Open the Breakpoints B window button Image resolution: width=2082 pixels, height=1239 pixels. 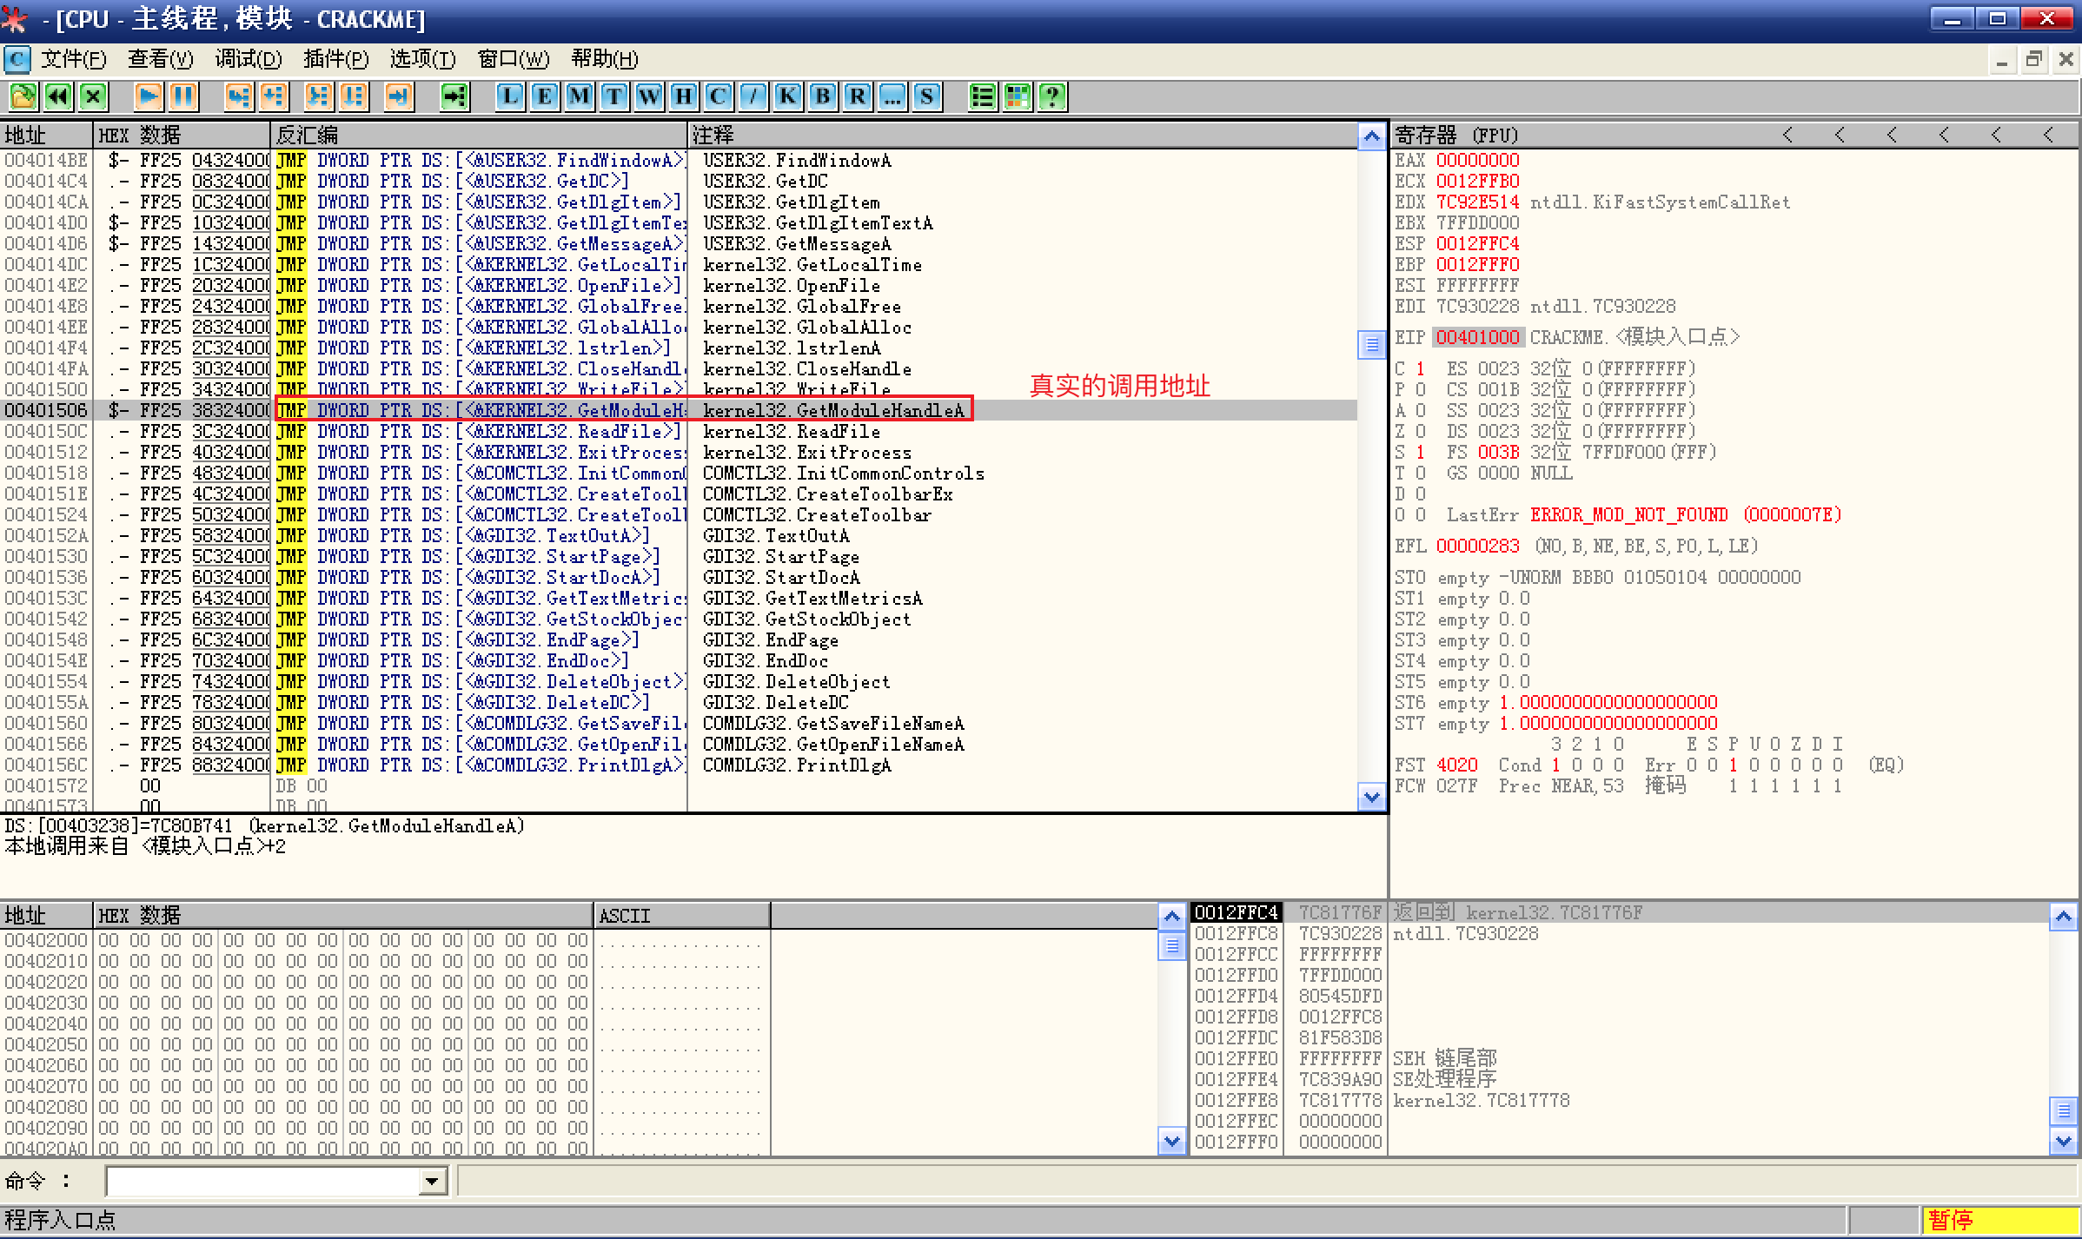[x=822, y=96]
